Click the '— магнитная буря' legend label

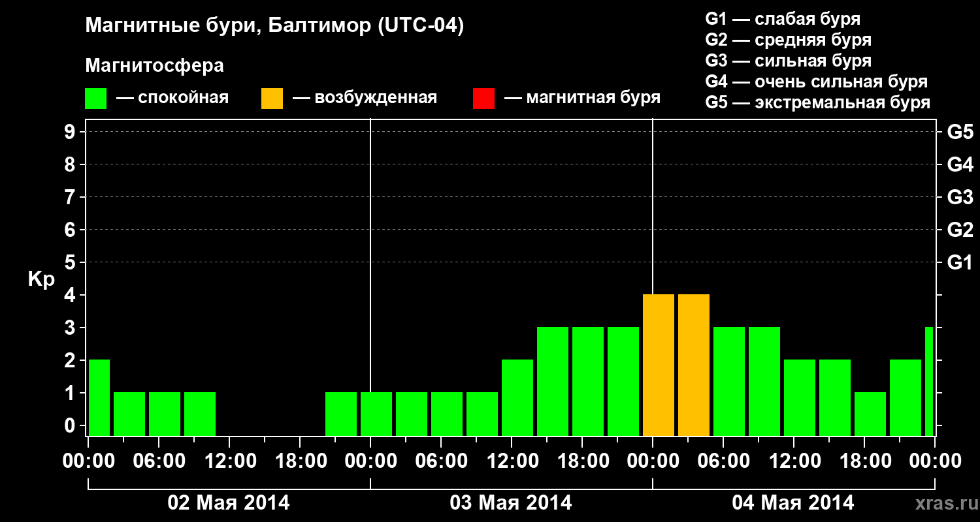point(582,99)
